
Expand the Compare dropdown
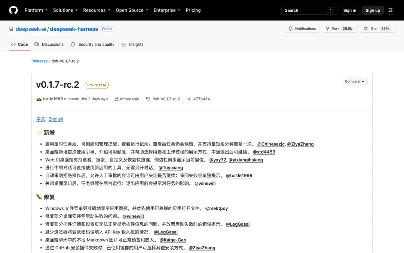355,82
